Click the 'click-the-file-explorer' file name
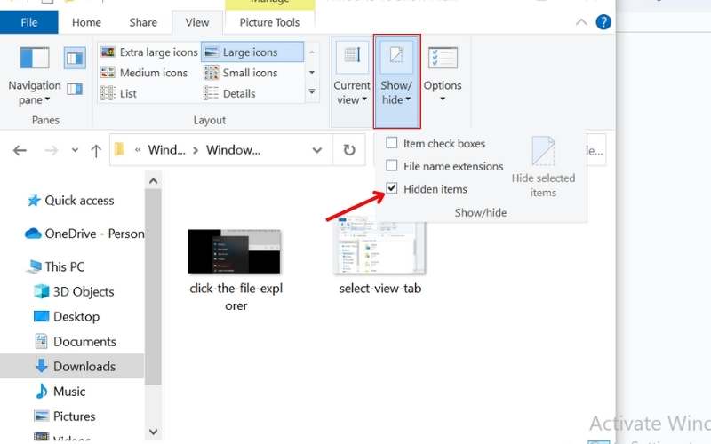This screenshot has height=444, width=711. tap(236, 297)
